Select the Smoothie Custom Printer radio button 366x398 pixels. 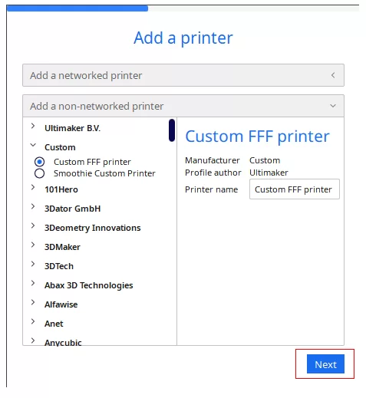[x=39, y=173]
